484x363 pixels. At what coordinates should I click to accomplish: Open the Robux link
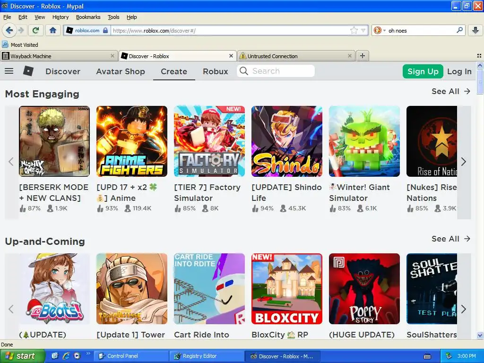pos(215,71)
